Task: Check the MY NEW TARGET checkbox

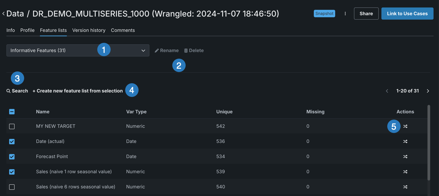Action: 12,126
